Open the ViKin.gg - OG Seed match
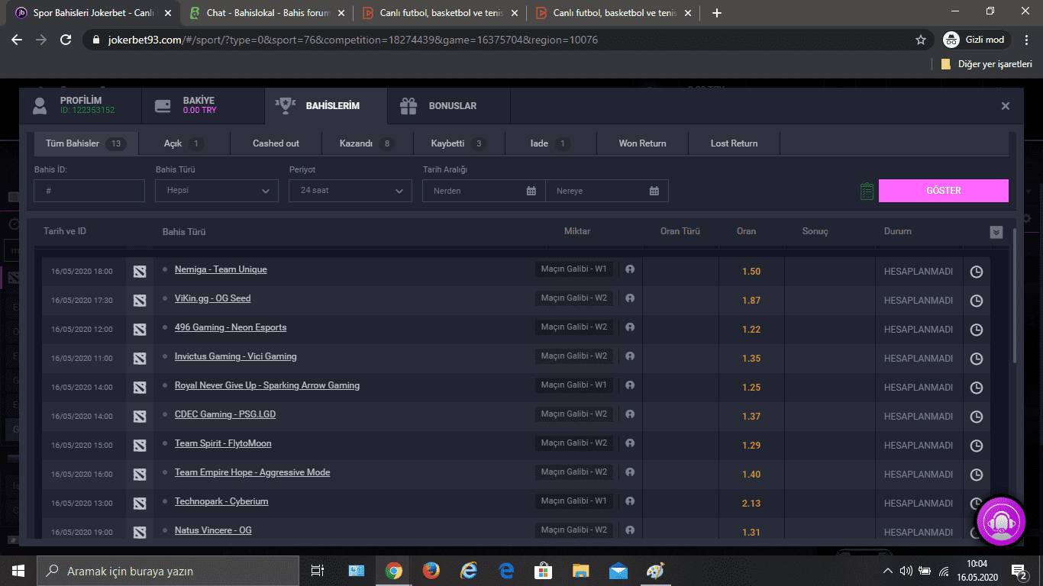 click(x=212, y=298)
